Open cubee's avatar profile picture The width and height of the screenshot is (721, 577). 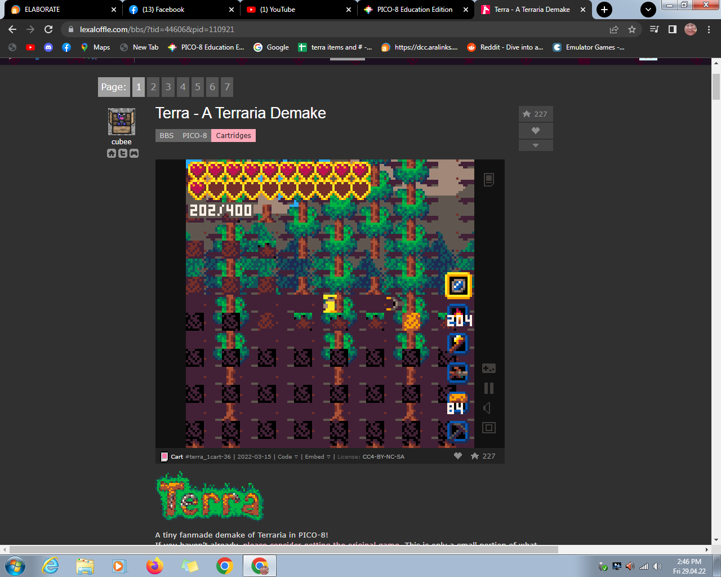click(x=122, y=122)
